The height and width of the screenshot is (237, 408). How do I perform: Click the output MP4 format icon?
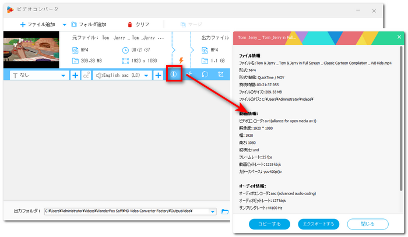pos(205,50)
